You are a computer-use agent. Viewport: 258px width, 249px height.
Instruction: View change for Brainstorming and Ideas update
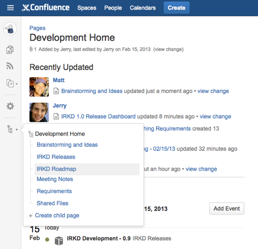tap(213, 91)
